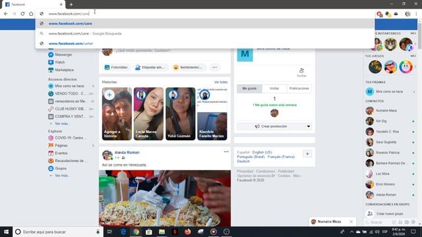Image resolution: width=422 pixels, height=237 pixels.
Task: Choose the www.facebook.com/usher suggestion
Action: pos(205,43)
